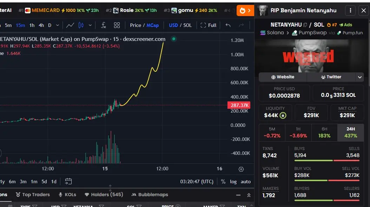Open the go-to-date calendar icon
The width and height of the screenshot is (370, 207).
click(68, 181)
